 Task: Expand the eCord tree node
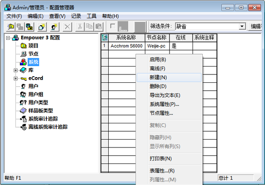click(16, 78)
